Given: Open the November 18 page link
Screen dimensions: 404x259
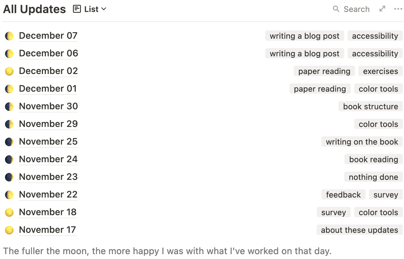Looking at the screenshot, I should pos(48,212).
